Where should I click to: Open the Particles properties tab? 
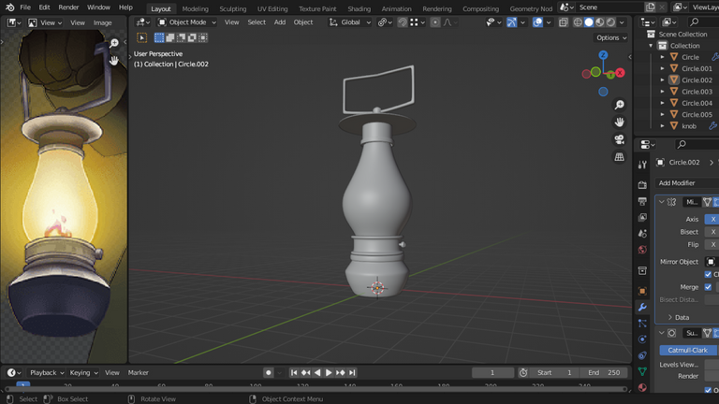(642, 324)
